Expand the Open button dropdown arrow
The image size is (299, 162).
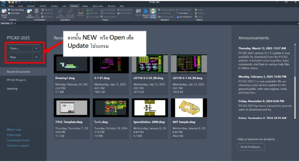point(36,48)
